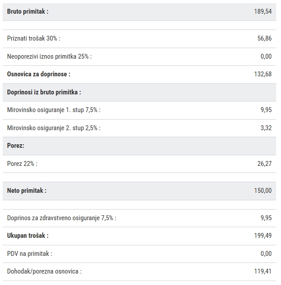The width and height of the screenshot is (281, 285).
Task: Select the Osnovica za doprinose value 132,68
Action: [x=263, y=74]
